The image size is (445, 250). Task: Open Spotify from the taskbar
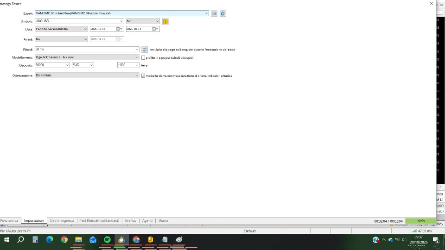(107, 240)
